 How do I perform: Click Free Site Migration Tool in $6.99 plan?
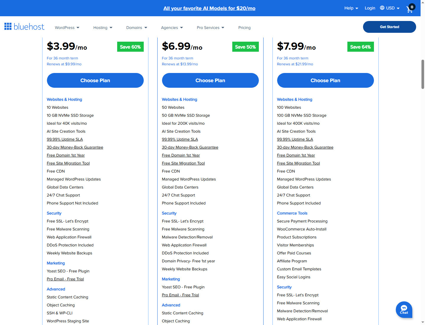coord(183,163)
